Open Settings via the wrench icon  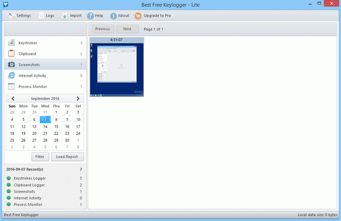pos(11,16)
